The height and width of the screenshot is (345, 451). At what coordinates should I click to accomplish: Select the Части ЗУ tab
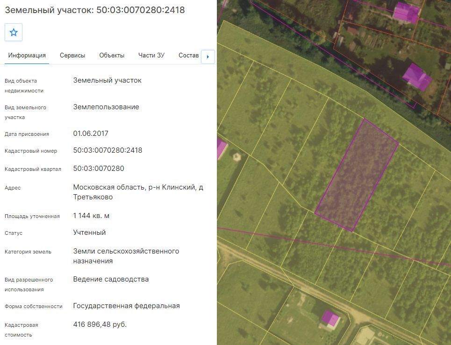pos(151,56)
